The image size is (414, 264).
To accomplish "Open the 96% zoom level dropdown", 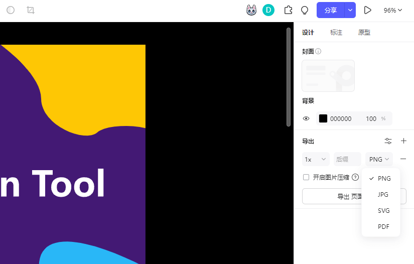I will point(392,11).
